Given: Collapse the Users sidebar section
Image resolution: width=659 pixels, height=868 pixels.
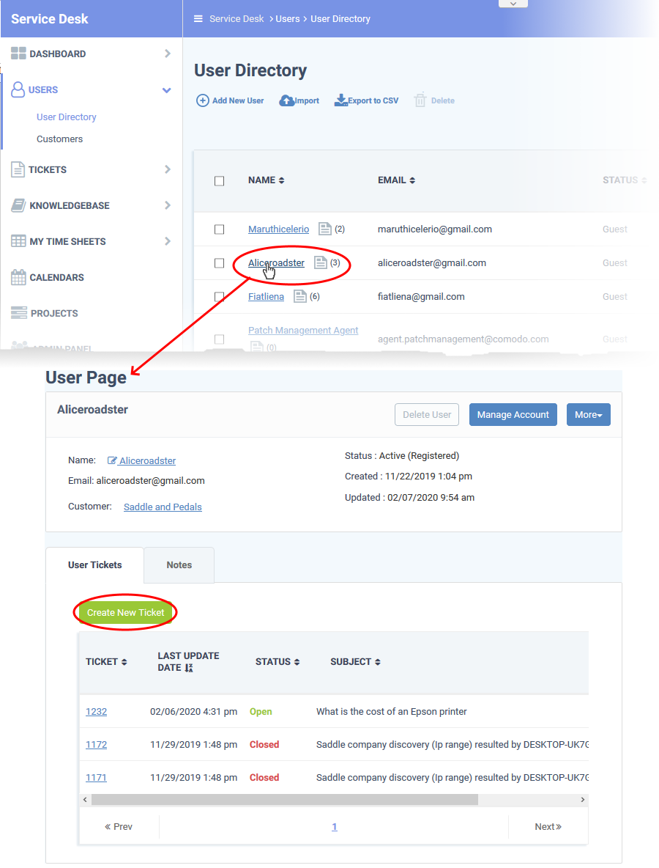Looking at the screenshot, I should tap(167, 90).
